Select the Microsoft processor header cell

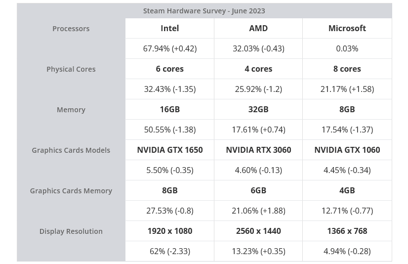(x=347, y=28)
